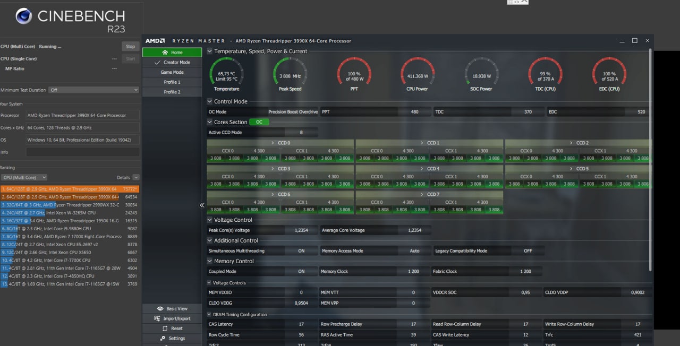Collapse DRAM Timing Configuration subsection
The image size is (680, 346).
(x=209, y=315)
